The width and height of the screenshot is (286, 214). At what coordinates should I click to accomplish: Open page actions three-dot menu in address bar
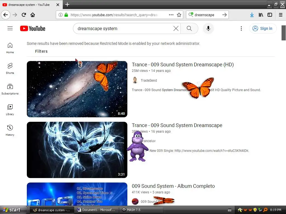tap(171, 15)
